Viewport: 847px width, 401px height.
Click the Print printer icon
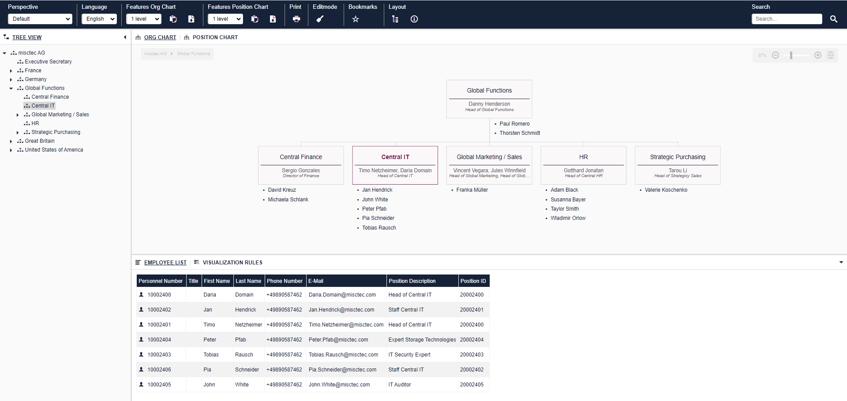pos(296,19)
